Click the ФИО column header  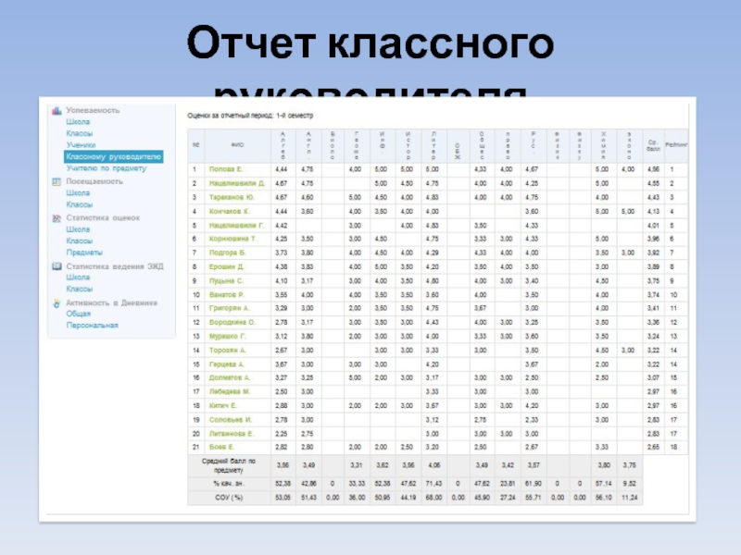[x=237, y=145]
